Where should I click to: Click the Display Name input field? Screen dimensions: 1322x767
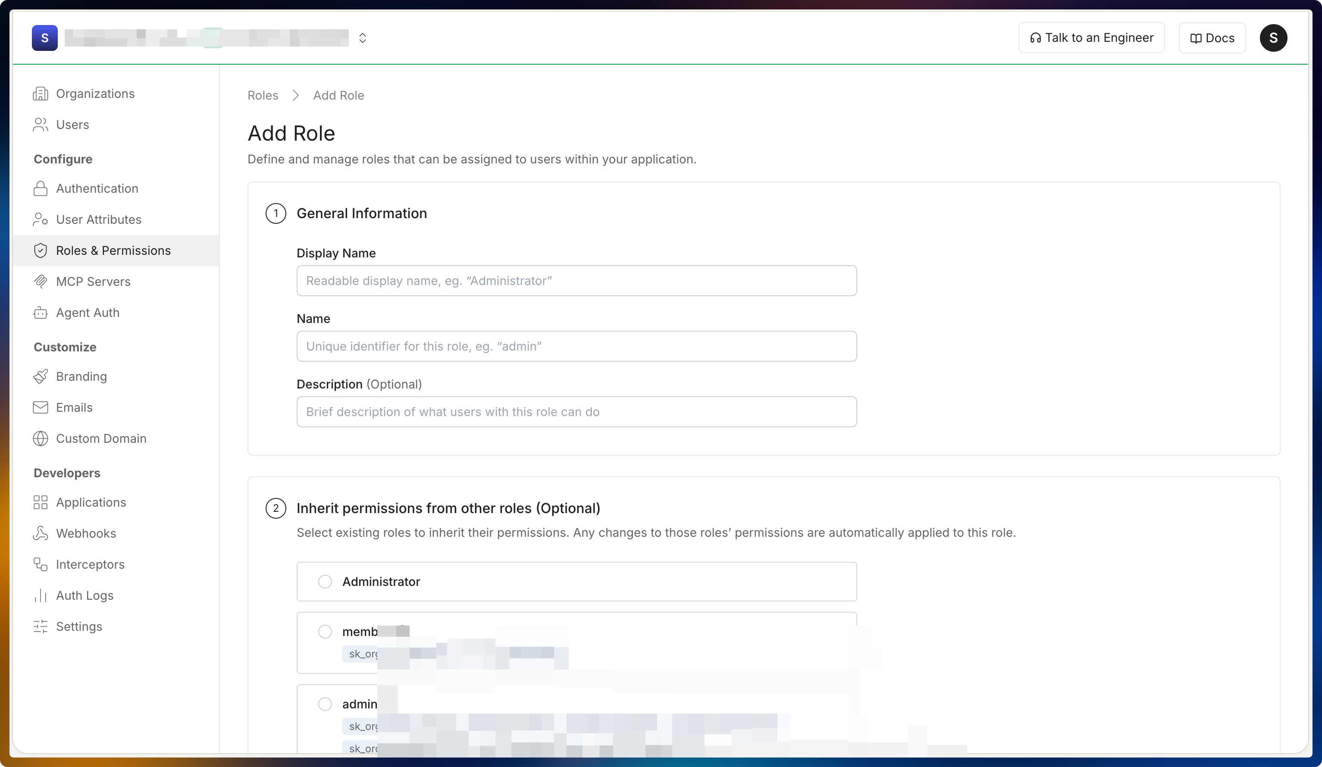click(x=576, y=281)
